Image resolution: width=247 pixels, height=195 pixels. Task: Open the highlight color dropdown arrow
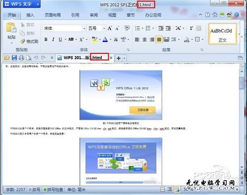pos(100,40)
